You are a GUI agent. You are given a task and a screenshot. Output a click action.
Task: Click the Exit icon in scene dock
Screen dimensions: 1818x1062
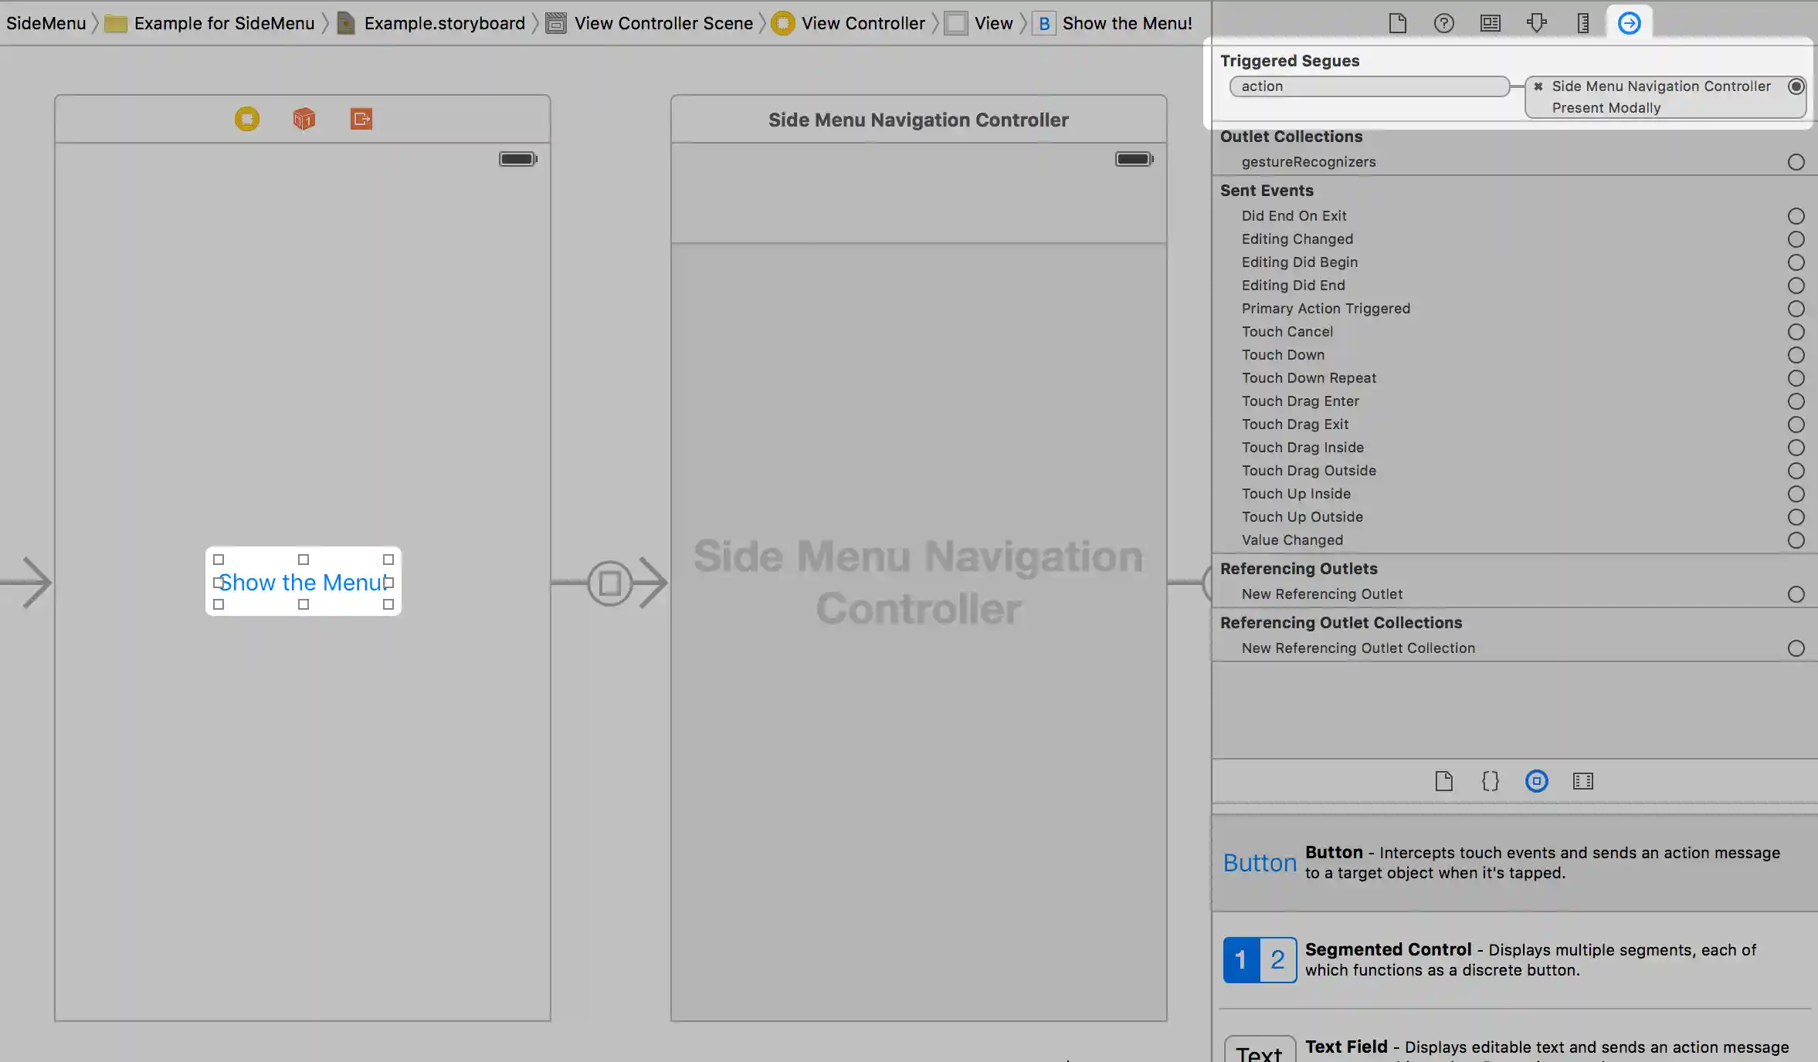click(x=361, y=119)
